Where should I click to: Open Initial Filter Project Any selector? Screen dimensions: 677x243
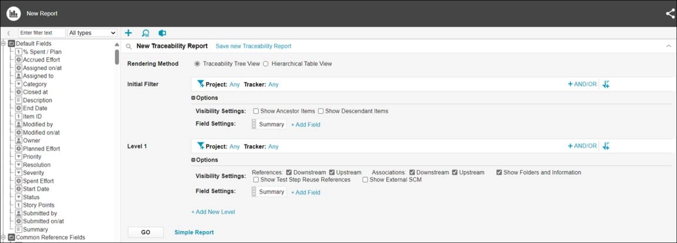[x=234, y=85]
